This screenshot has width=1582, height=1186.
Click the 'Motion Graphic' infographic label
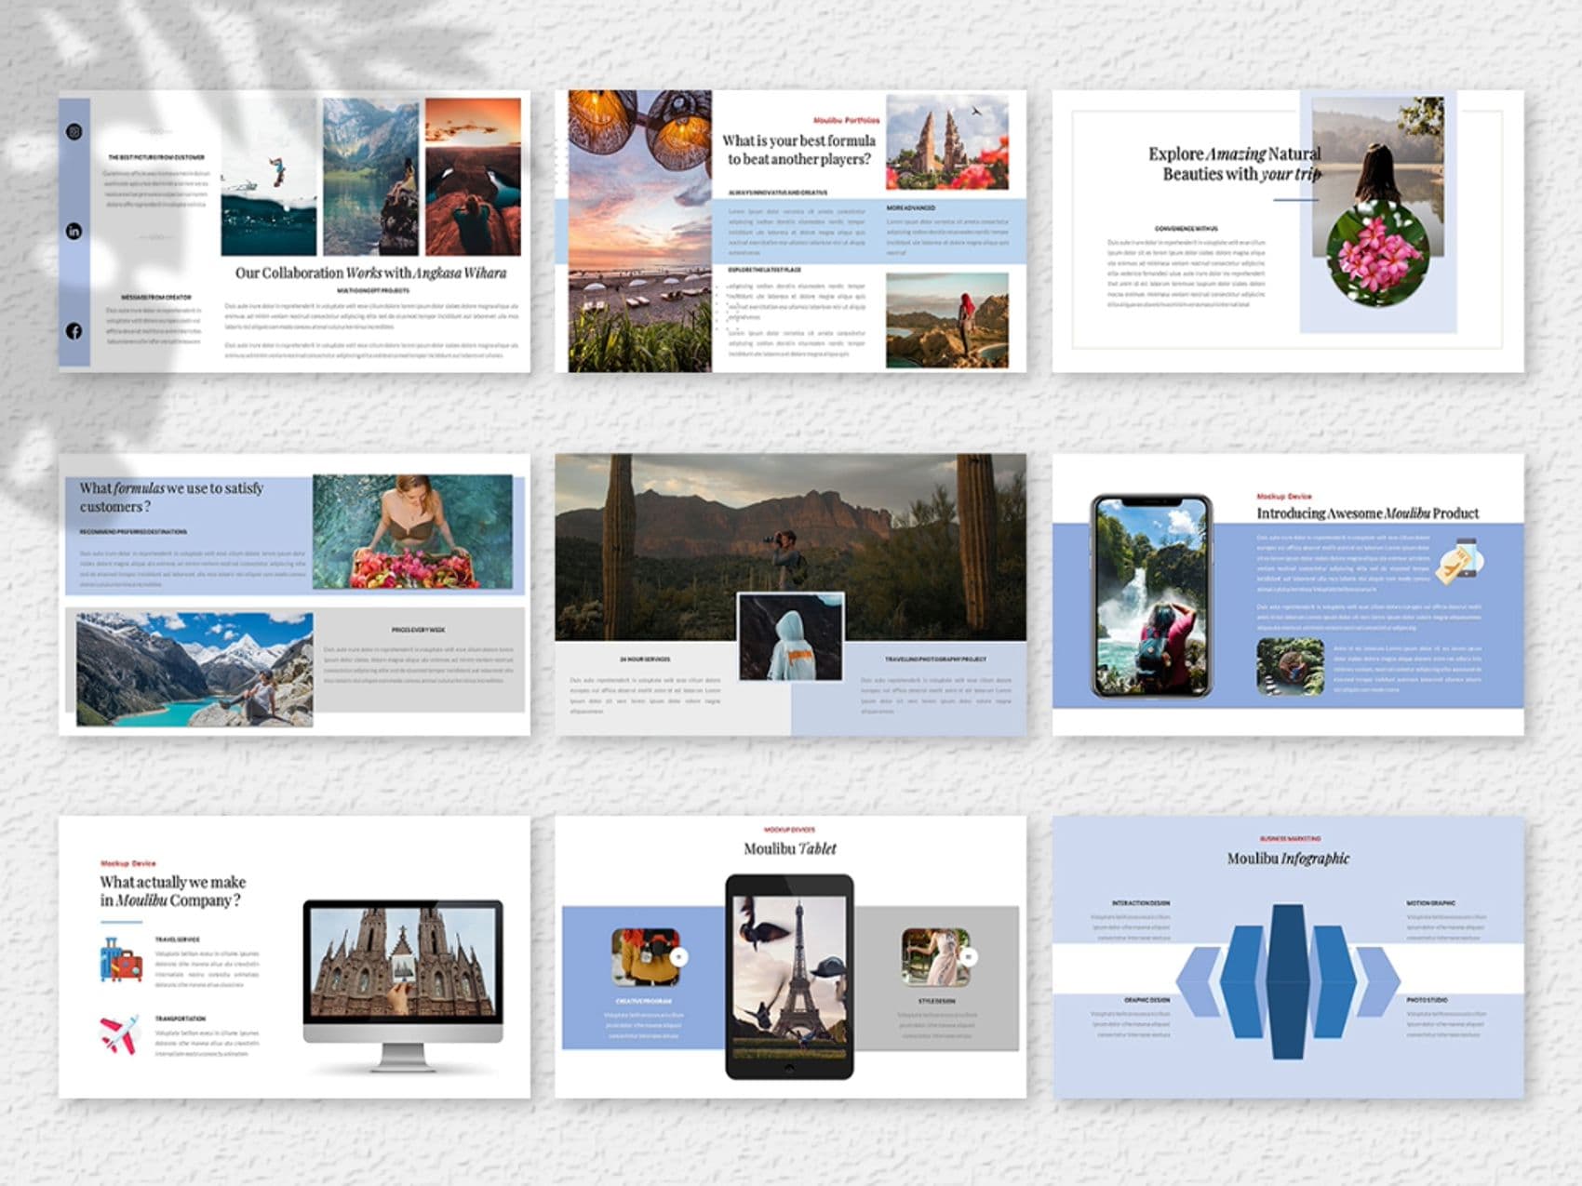click(x=1430, y=903)
